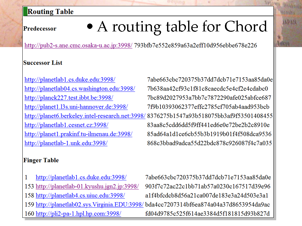Open finger table entry 1 duke.edu link

click(81, 177)
